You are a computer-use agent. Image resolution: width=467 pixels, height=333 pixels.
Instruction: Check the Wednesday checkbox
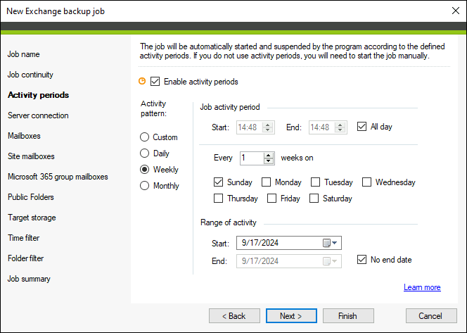[366, 182]
